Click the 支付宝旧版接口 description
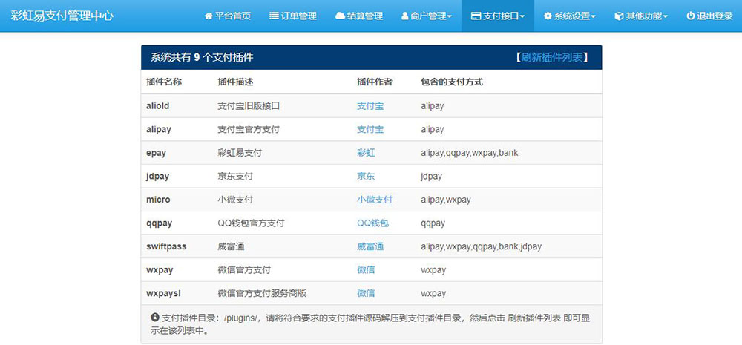This screenshot has width=742, height=345. coord(249,106)
